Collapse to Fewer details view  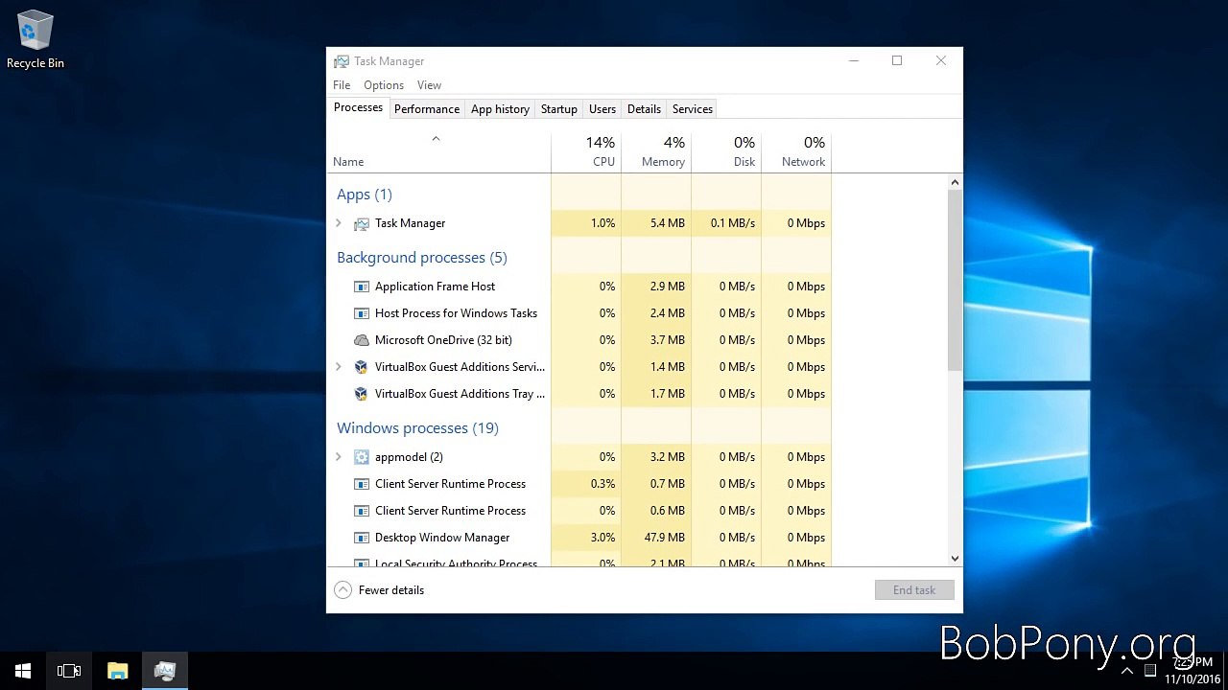click(379, 590)
